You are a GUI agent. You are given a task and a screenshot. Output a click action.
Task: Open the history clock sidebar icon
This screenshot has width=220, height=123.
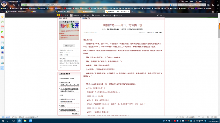point(2,22)
